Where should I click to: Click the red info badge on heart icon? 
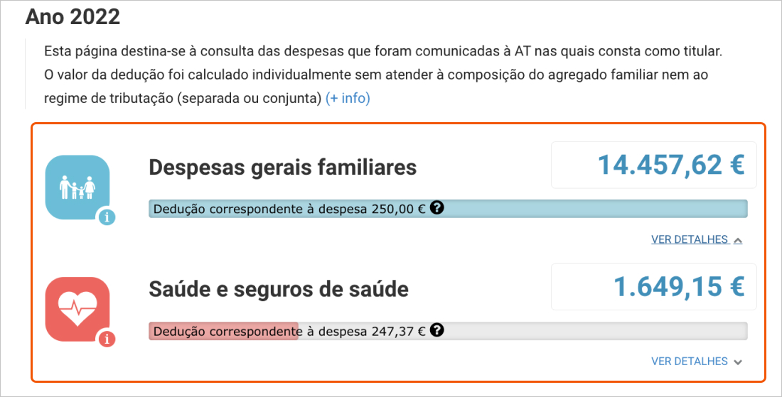pyautogui.click(x=107, y=339)
